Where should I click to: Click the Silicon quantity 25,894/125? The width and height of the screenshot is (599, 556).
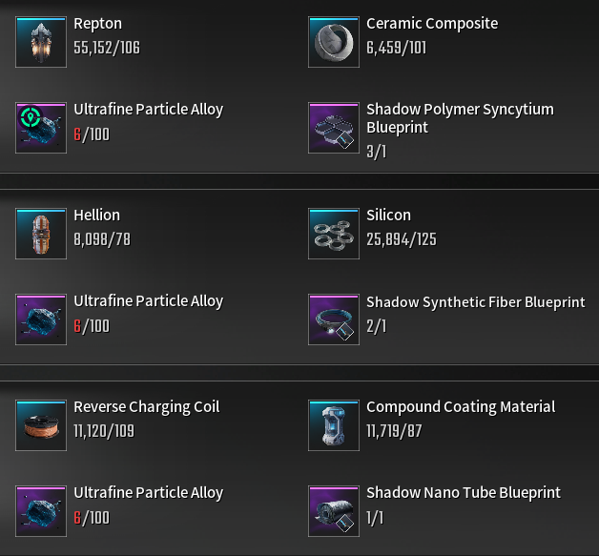401,239
